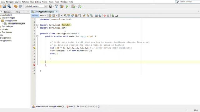Click the Uncomment code icon
Screen dimensions: 200x112
[x=117, y=16]
